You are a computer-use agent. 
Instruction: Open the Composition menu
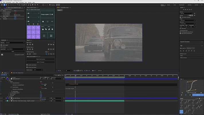point(9,2)
